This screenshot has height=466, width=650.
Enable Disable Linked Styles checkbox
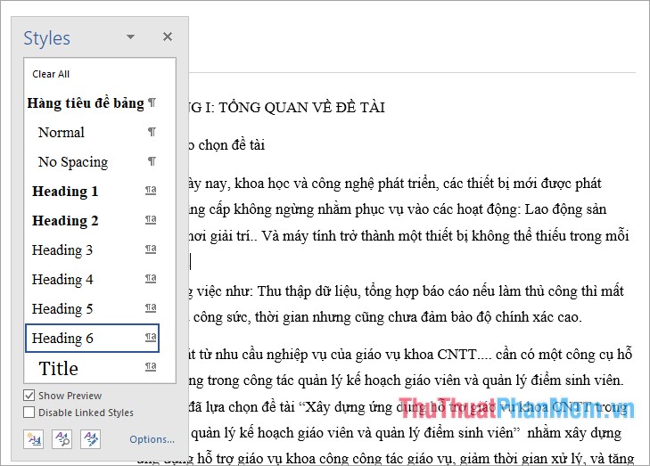pos(29,413)
